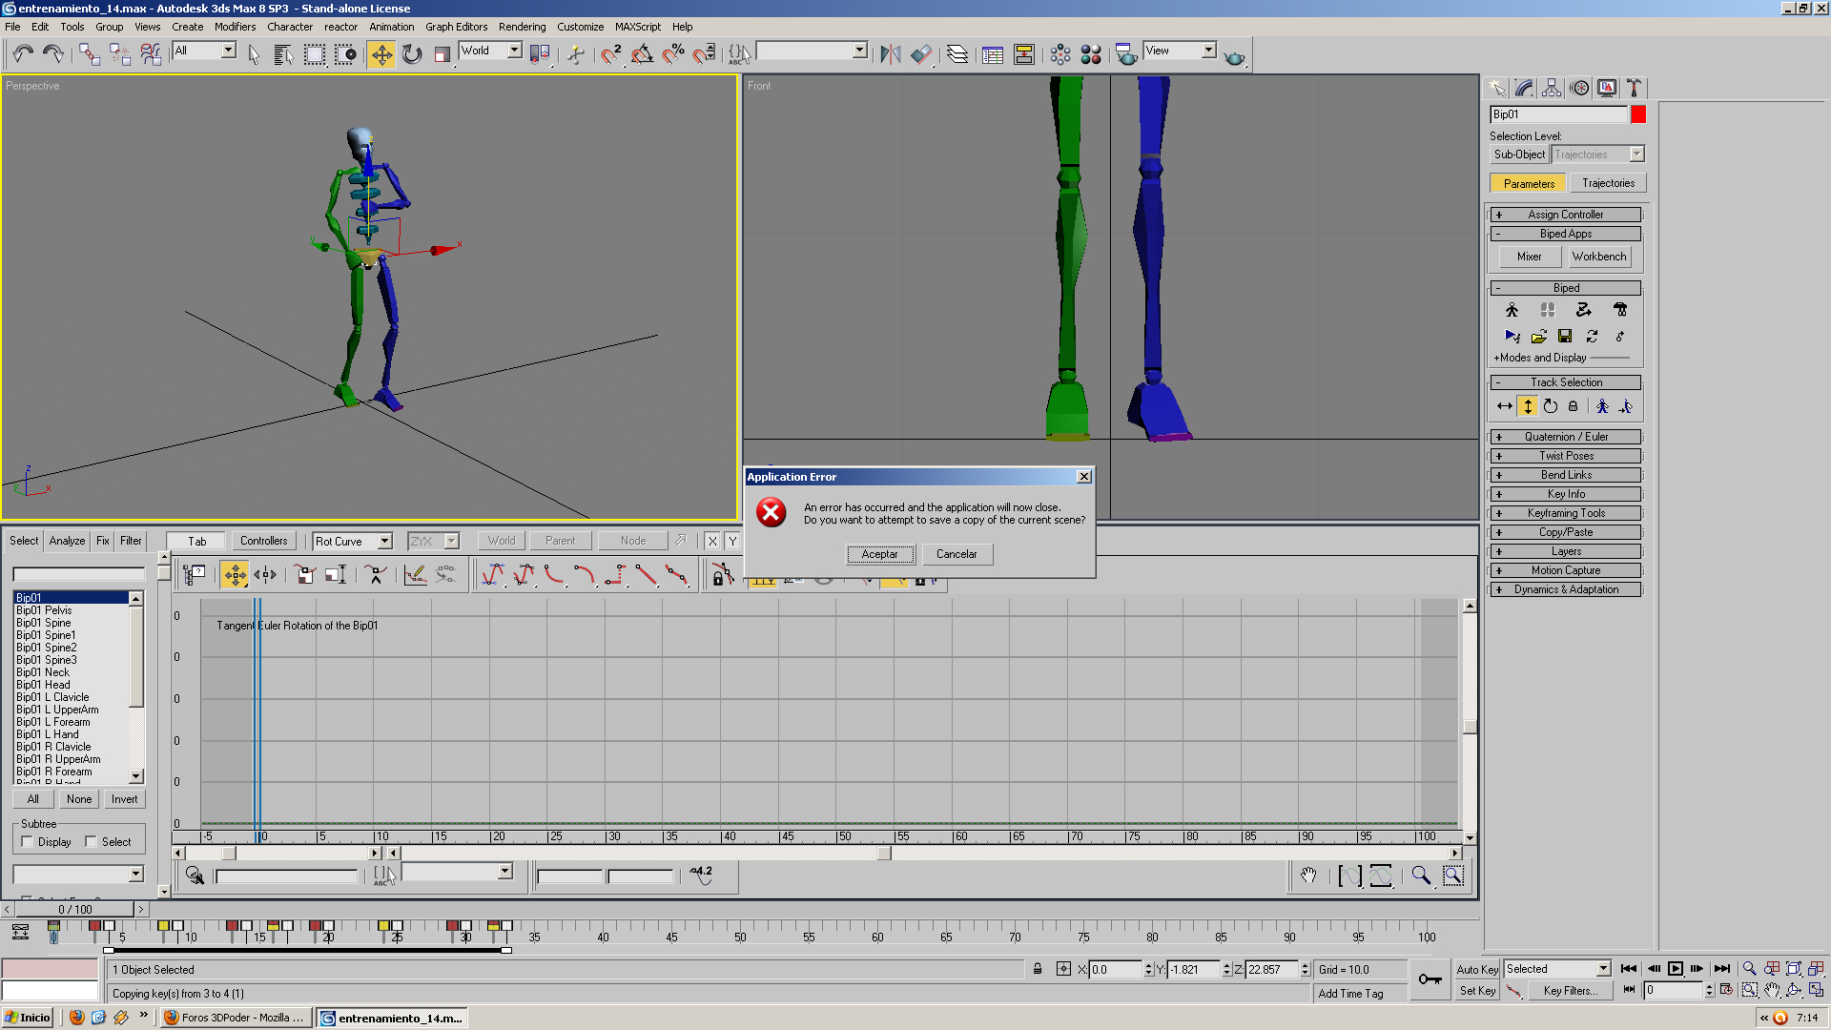Toggle the Auto Key button
The width and height of the screenshot is (1831, 1030).
pyautogui.click(x=1477, y=969)
